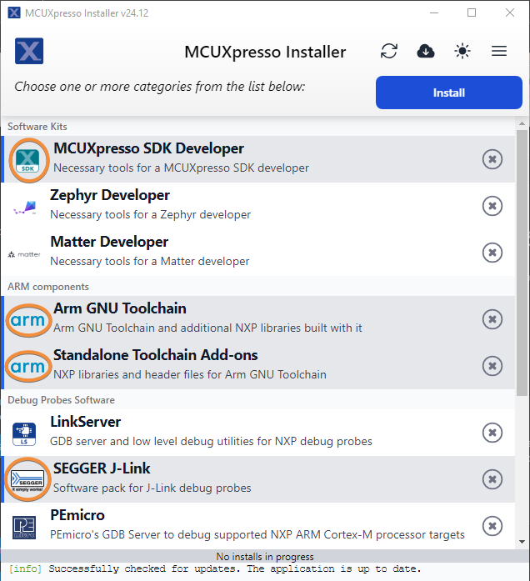Click 'No installs in progress' status bar
Screen dimensions: 530x581
click(265, 557)
